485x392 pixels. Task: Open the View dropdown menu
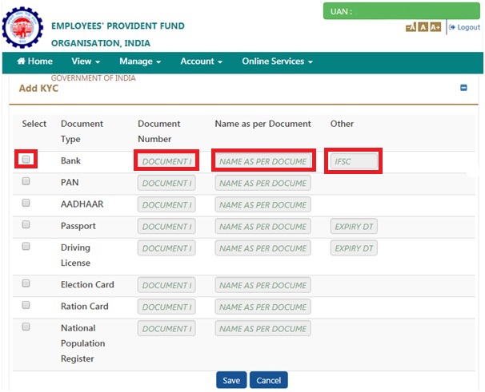[86, 61]
